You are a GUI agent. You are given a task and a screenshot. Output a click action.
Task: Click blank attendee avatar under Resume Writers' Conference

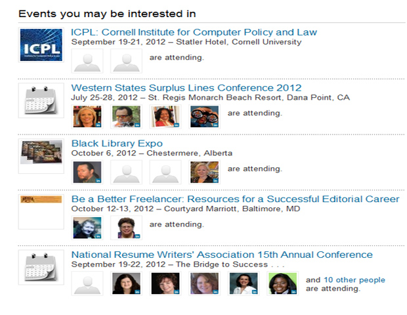[87, 283]
